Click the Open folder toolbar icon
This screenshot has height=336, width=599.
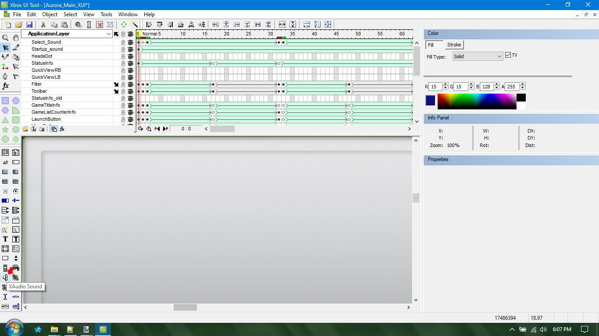(19, 24)
